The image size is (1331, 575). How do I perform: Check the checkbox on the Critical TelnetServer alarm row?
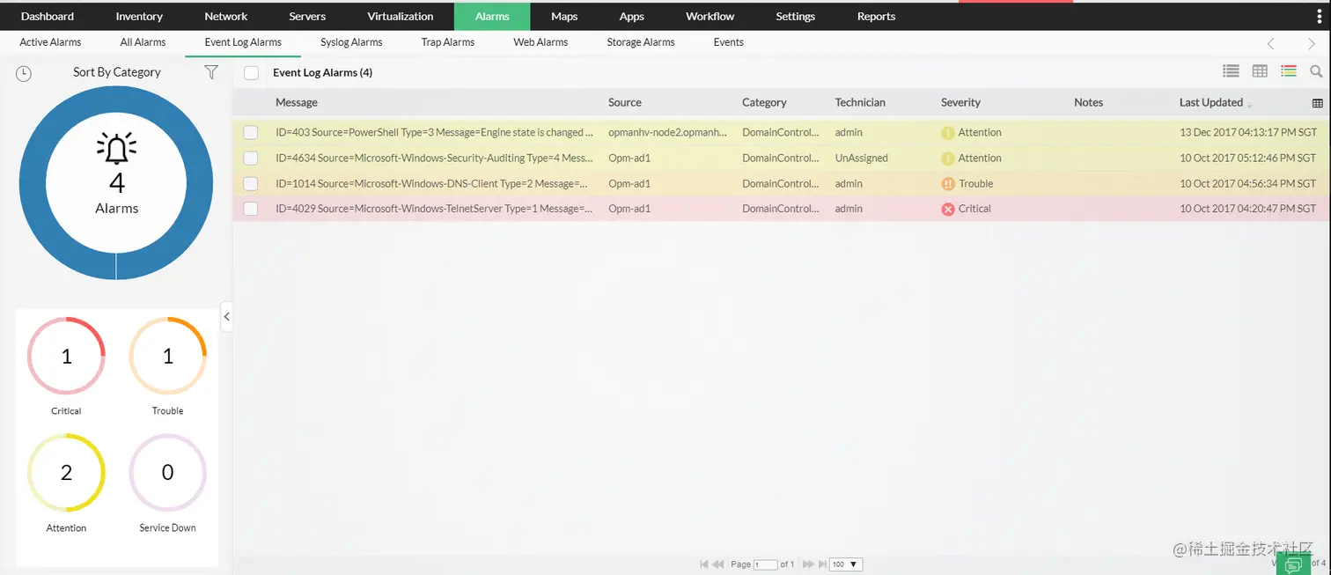pyautogui.click(x=251, y=209)
